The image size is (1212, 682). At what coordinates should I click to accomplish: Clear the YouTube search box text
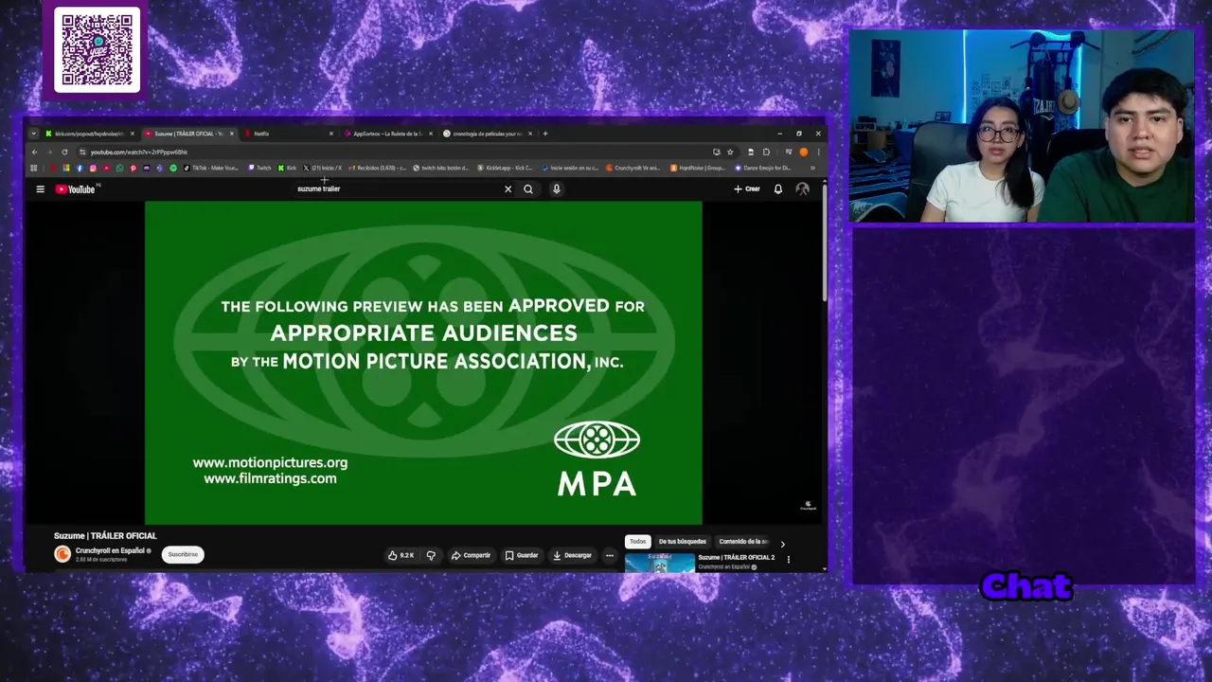click(508, 189)
